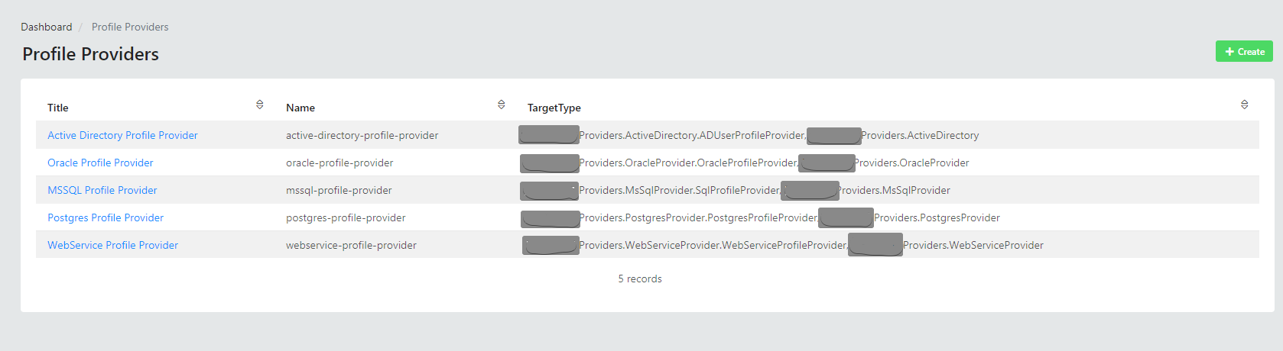Go to Dashboard breadcrumb link
Viewport: 1283px width, 351px height.
click(47, 27)
